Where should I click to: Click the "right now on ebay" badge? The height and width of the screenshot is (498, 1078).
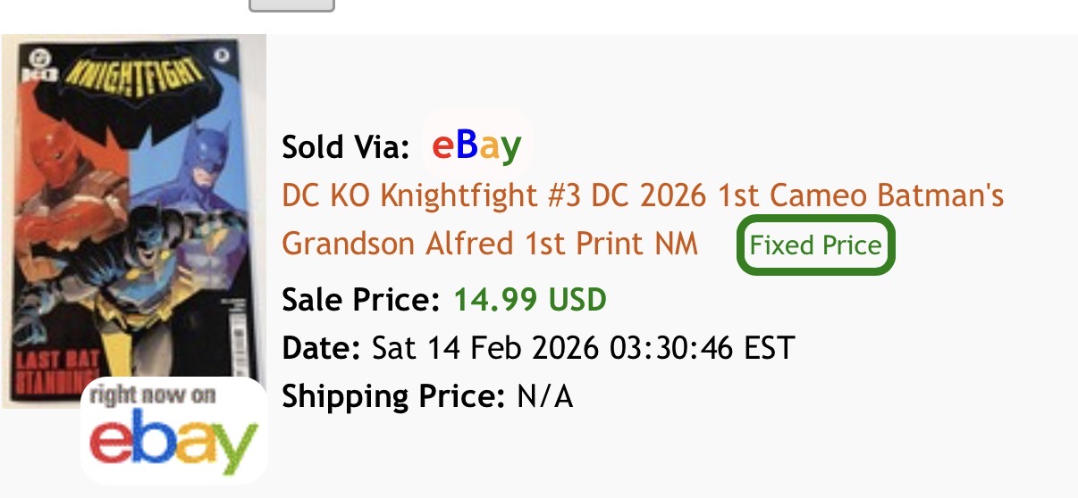tap(173, 432)
